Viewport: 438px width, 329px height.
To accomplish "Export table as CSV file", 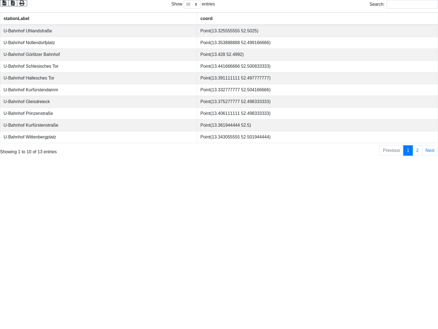I will tap(4, 3).
